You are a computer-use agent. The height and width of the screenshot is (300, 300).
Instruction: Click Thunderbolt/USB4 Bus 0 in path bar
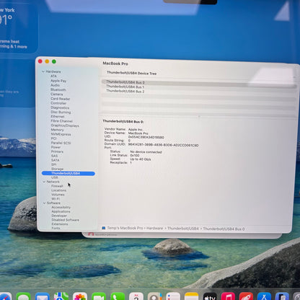(x=224, y=229)
